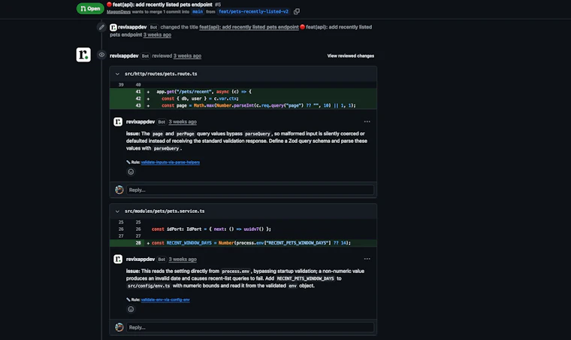This screenshot has width=571, height=340.
Task: Click the Reply field under pets.route.ts thread
Action: (x=250, y=190)
